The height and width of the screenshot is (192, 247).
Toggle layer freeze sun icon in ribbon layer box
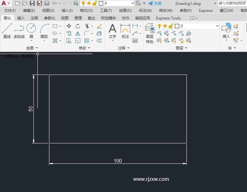(165, 26)
